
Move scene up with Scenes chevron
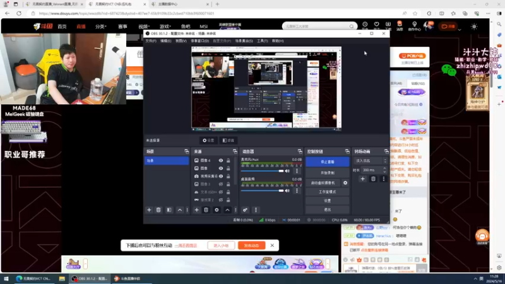pyautogui.click(x=180, y=210)
